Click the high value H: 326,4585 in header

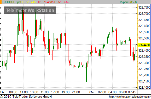point(46,2)
